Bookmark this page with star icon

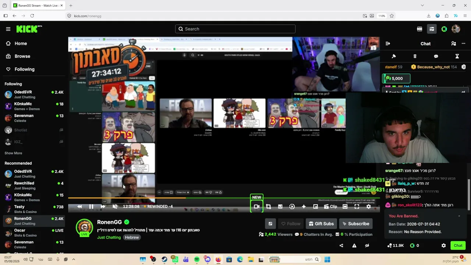click(x=392, y=16)
